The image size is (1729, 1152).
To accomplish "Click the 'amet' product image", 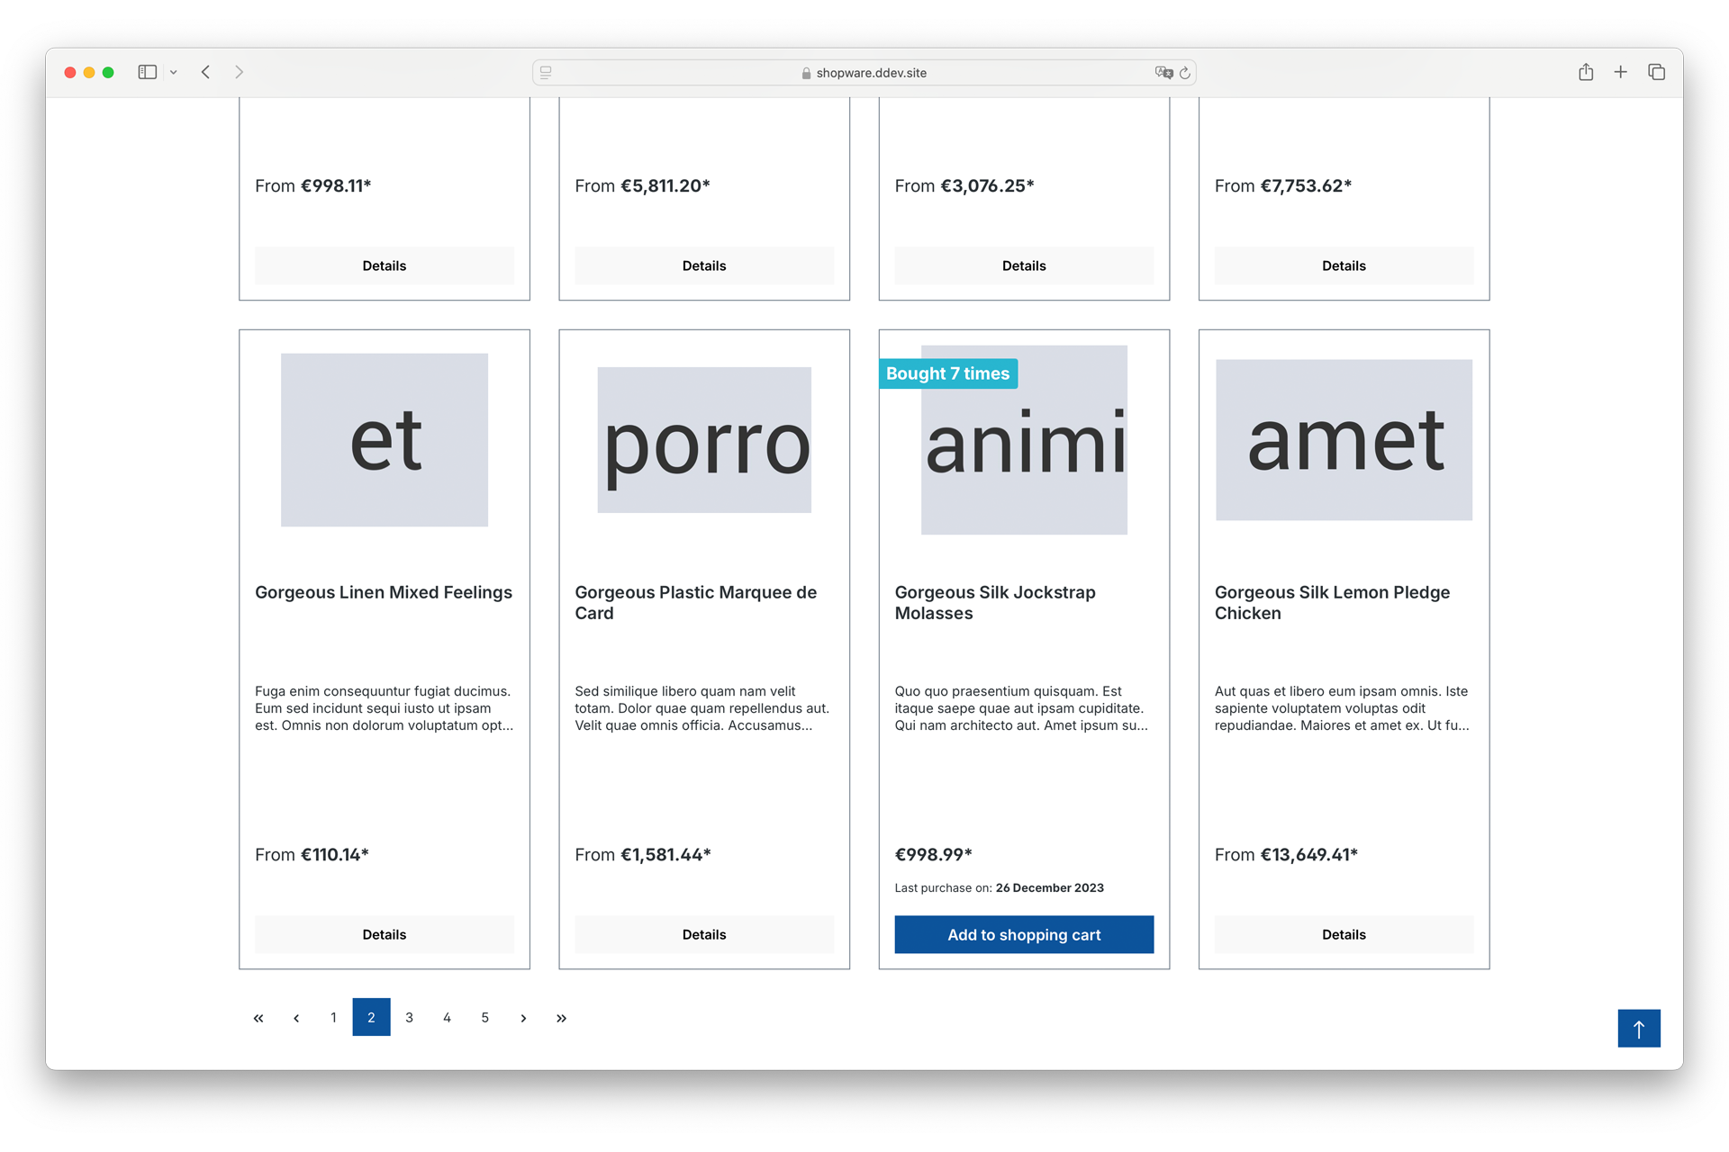I will 1344,440.
